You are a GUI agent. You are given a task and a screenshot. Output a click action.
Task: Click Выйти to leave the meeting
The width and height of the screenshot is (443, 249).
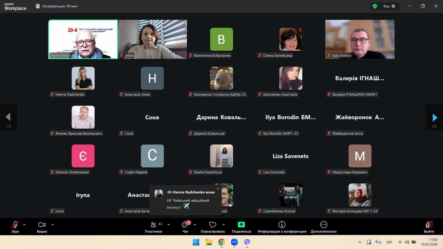429,225
